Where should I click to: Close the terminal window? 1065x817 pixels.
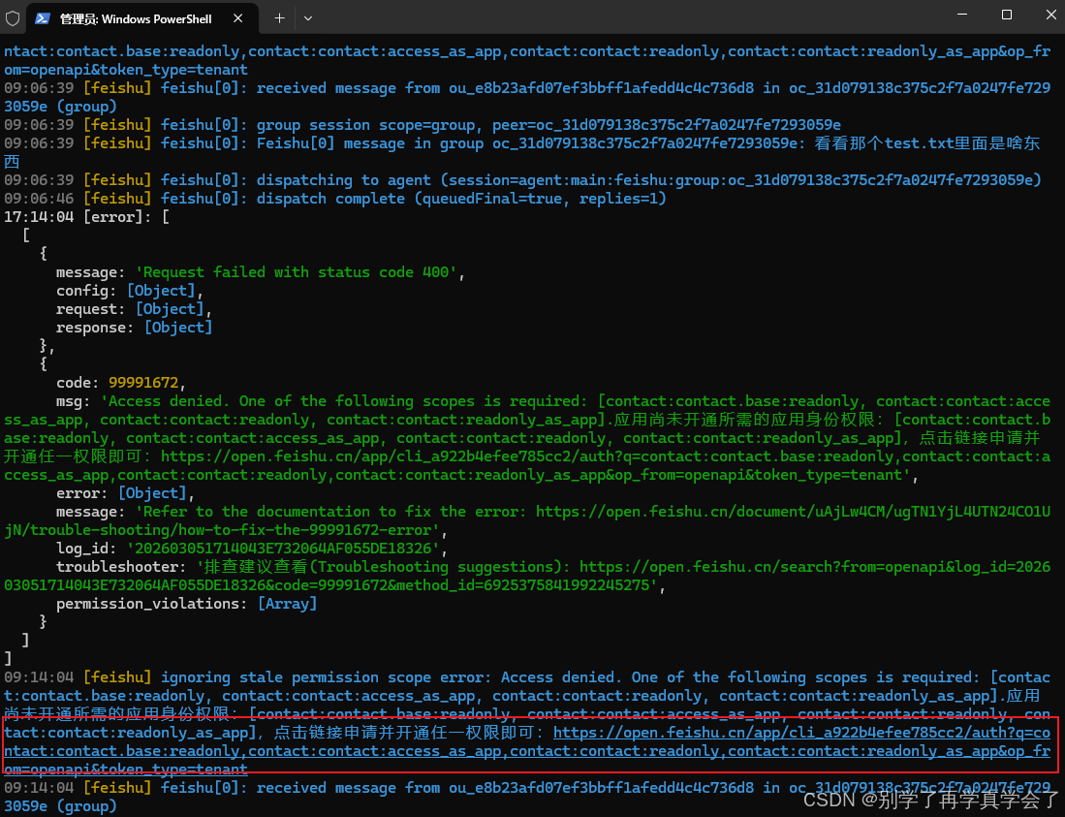point(1050,15)
